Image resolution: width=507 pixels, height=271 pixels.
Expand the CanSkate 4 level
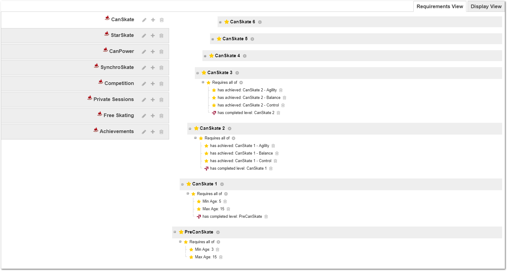pyautogui.click(x=205, y=56)
